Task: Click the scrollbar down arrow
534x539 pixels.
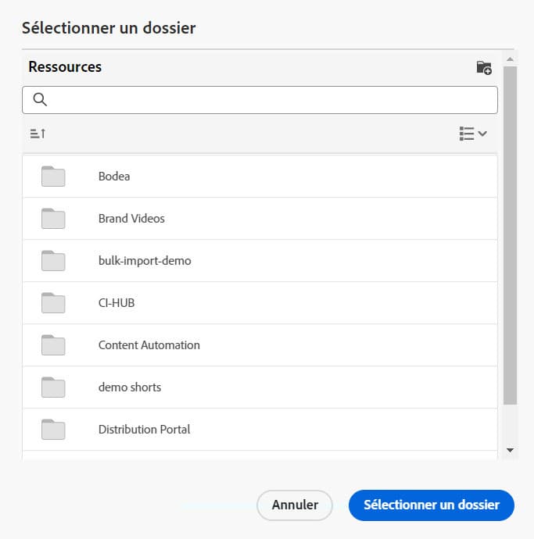Action: click(510, 451)
